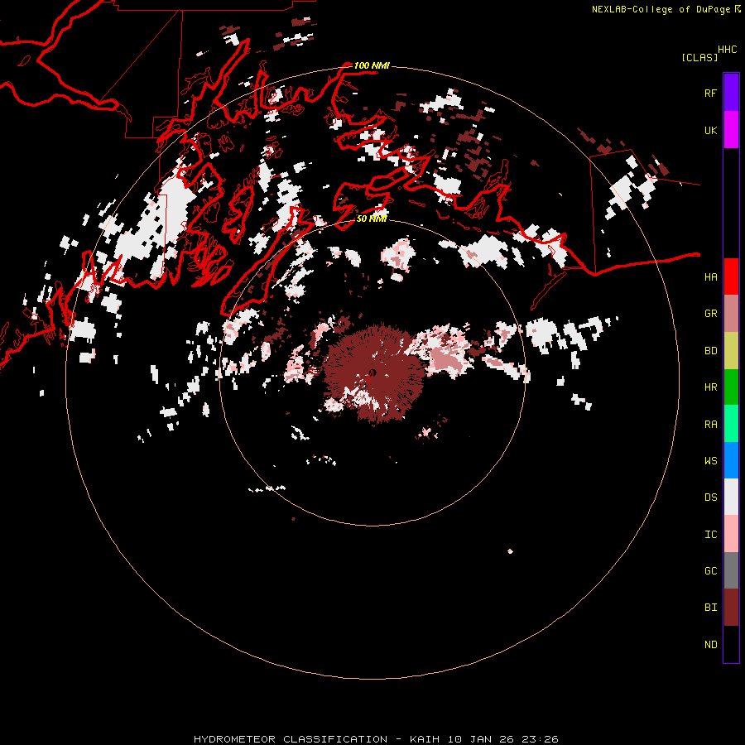745x745 pixels.
Task: Click the UK legend label
Action: tap(710, 130)
